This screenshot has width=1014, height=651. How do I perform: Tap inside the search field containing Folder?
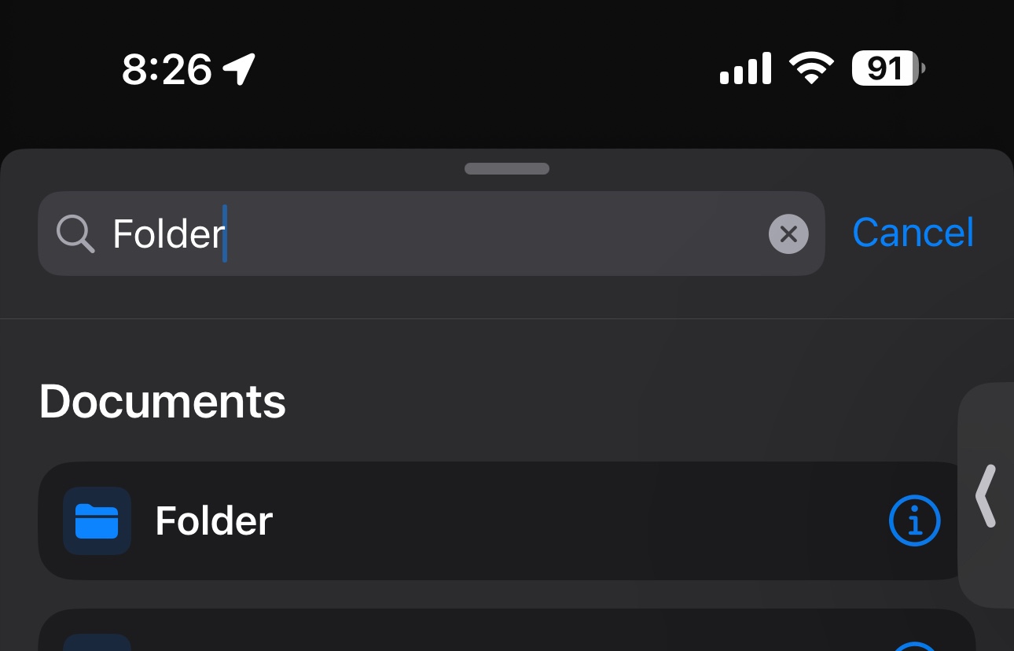coord(472,234)
